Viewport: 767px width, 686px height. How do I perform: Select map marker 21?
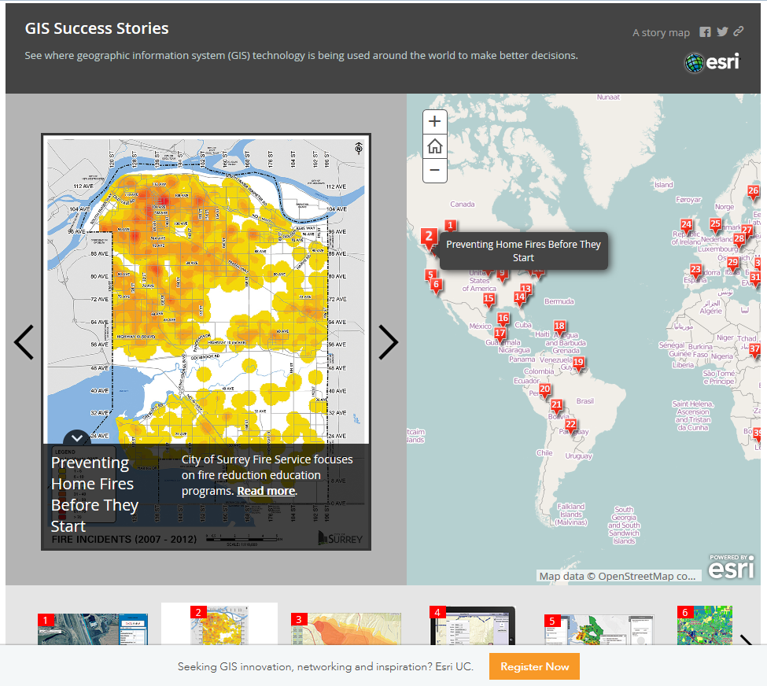556,406
